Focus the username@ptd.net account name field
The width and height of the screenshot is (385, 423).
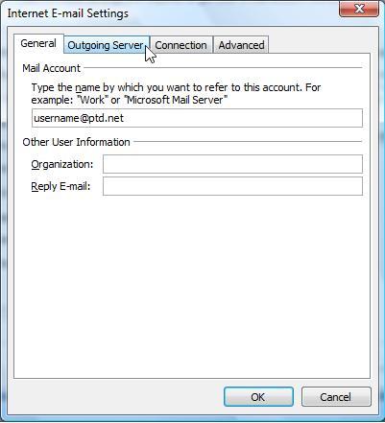coord(197,118)
